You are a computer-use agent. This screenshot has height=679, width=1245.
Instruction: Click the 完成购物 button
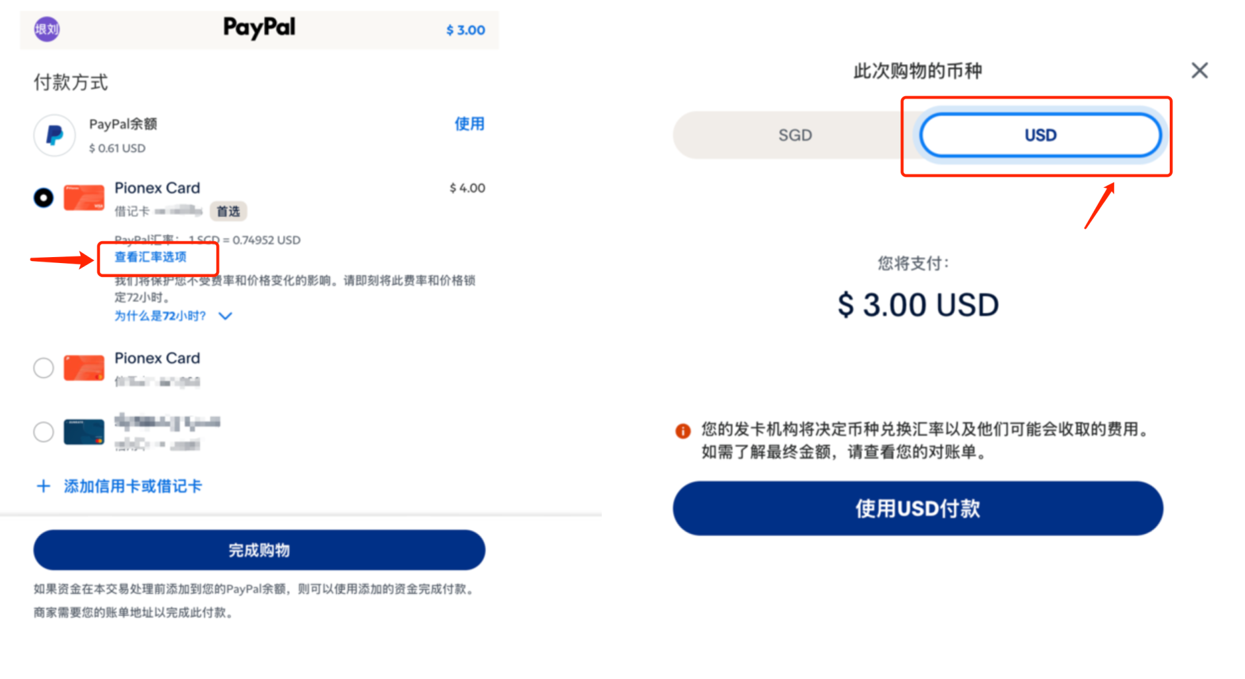coord(259,550)
